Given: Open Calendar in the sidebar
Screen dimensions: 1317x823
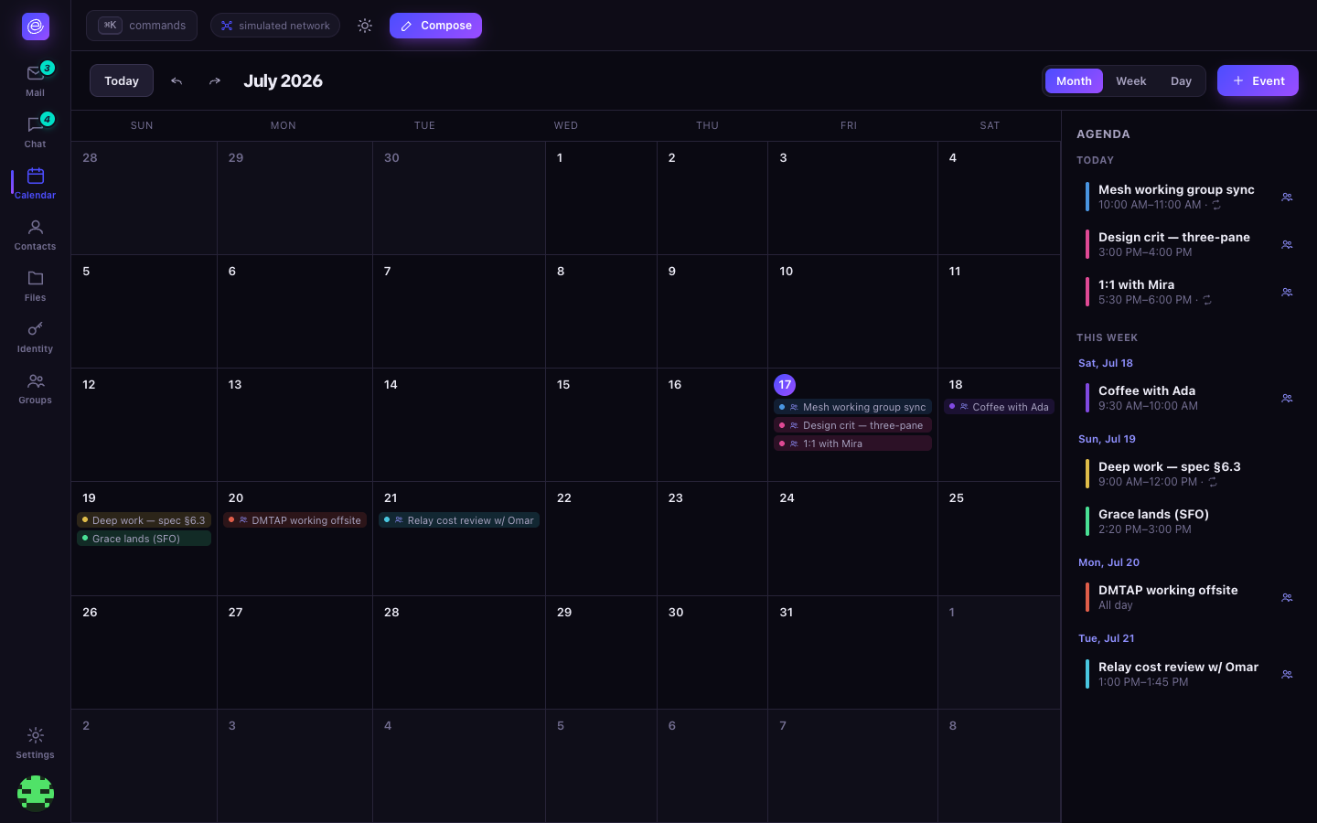Looking at the screenshot, I should (x=35, y=183).
